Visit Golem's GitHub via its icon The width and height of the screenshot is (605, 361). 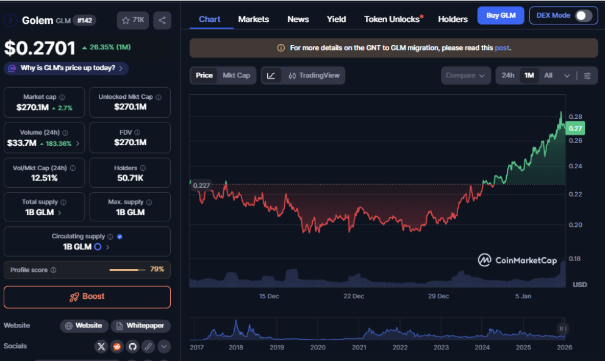[x=132, y=346]
